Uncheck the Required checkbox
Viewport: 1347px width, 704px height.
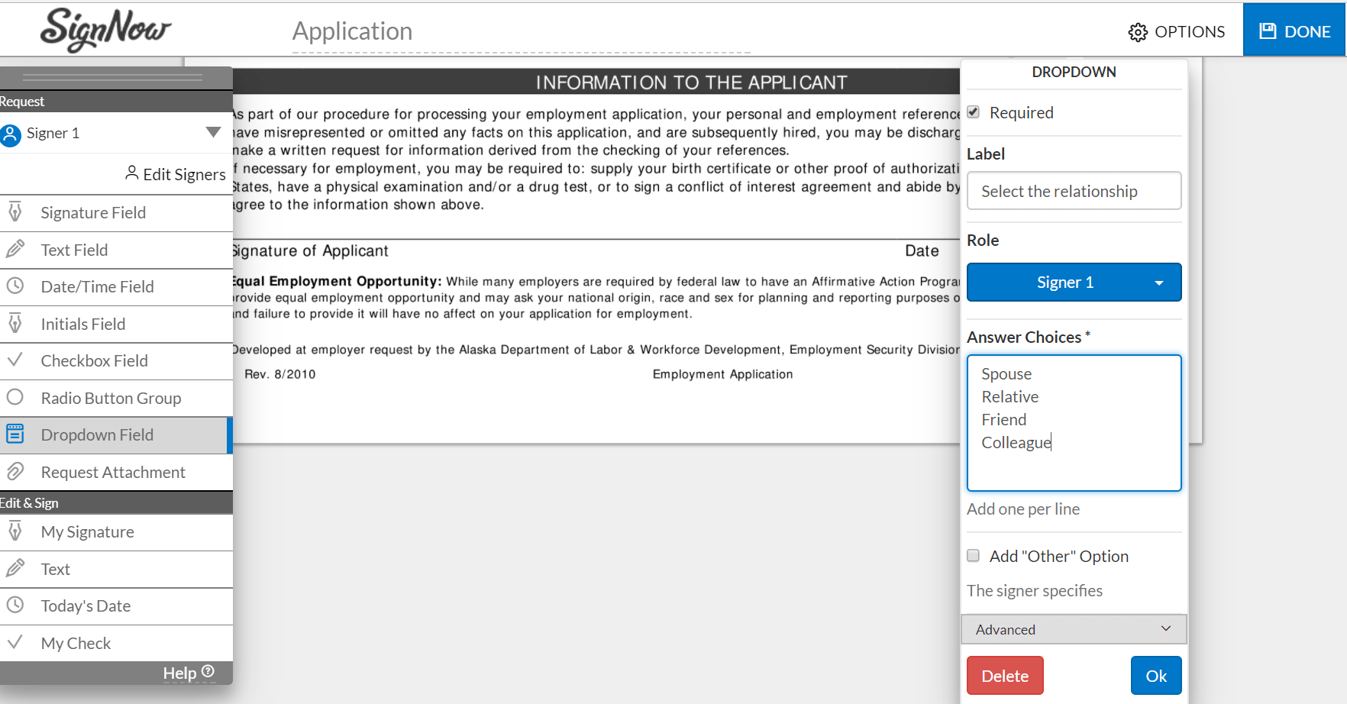(974, 112)
